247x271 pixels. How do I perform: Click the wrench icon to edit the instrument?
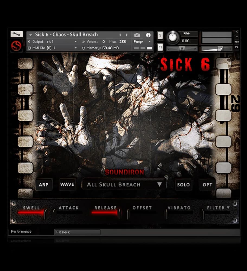tap(16, 34)
